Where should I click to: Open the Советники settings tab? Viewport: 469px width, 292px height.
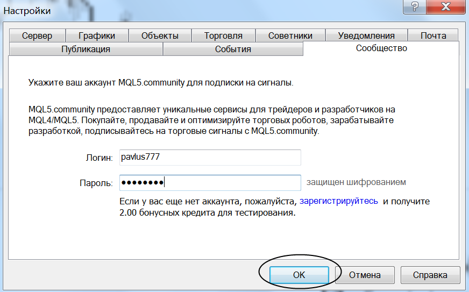pos(290,35)
